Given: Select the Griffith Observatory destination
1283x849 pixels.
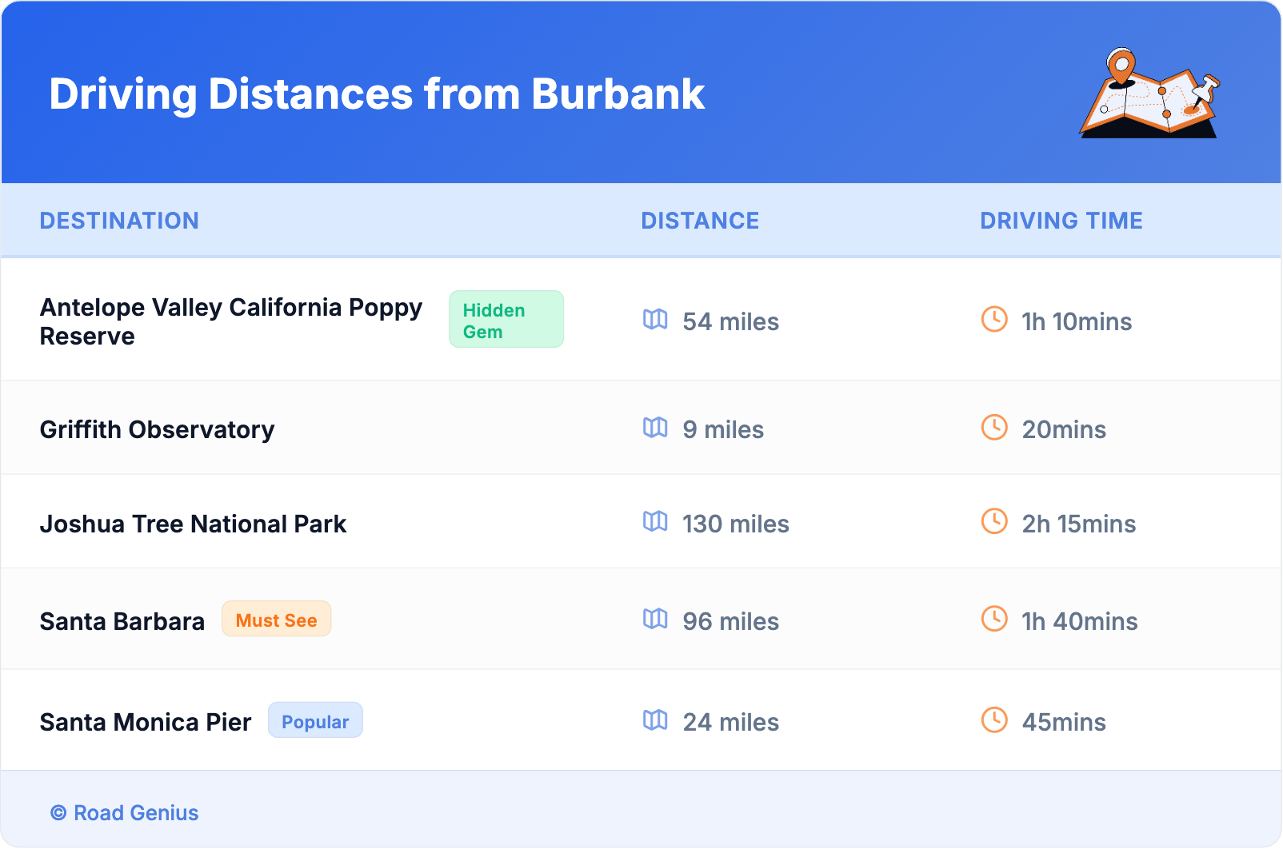Looking at the screenshot, I should click(157, 430).
